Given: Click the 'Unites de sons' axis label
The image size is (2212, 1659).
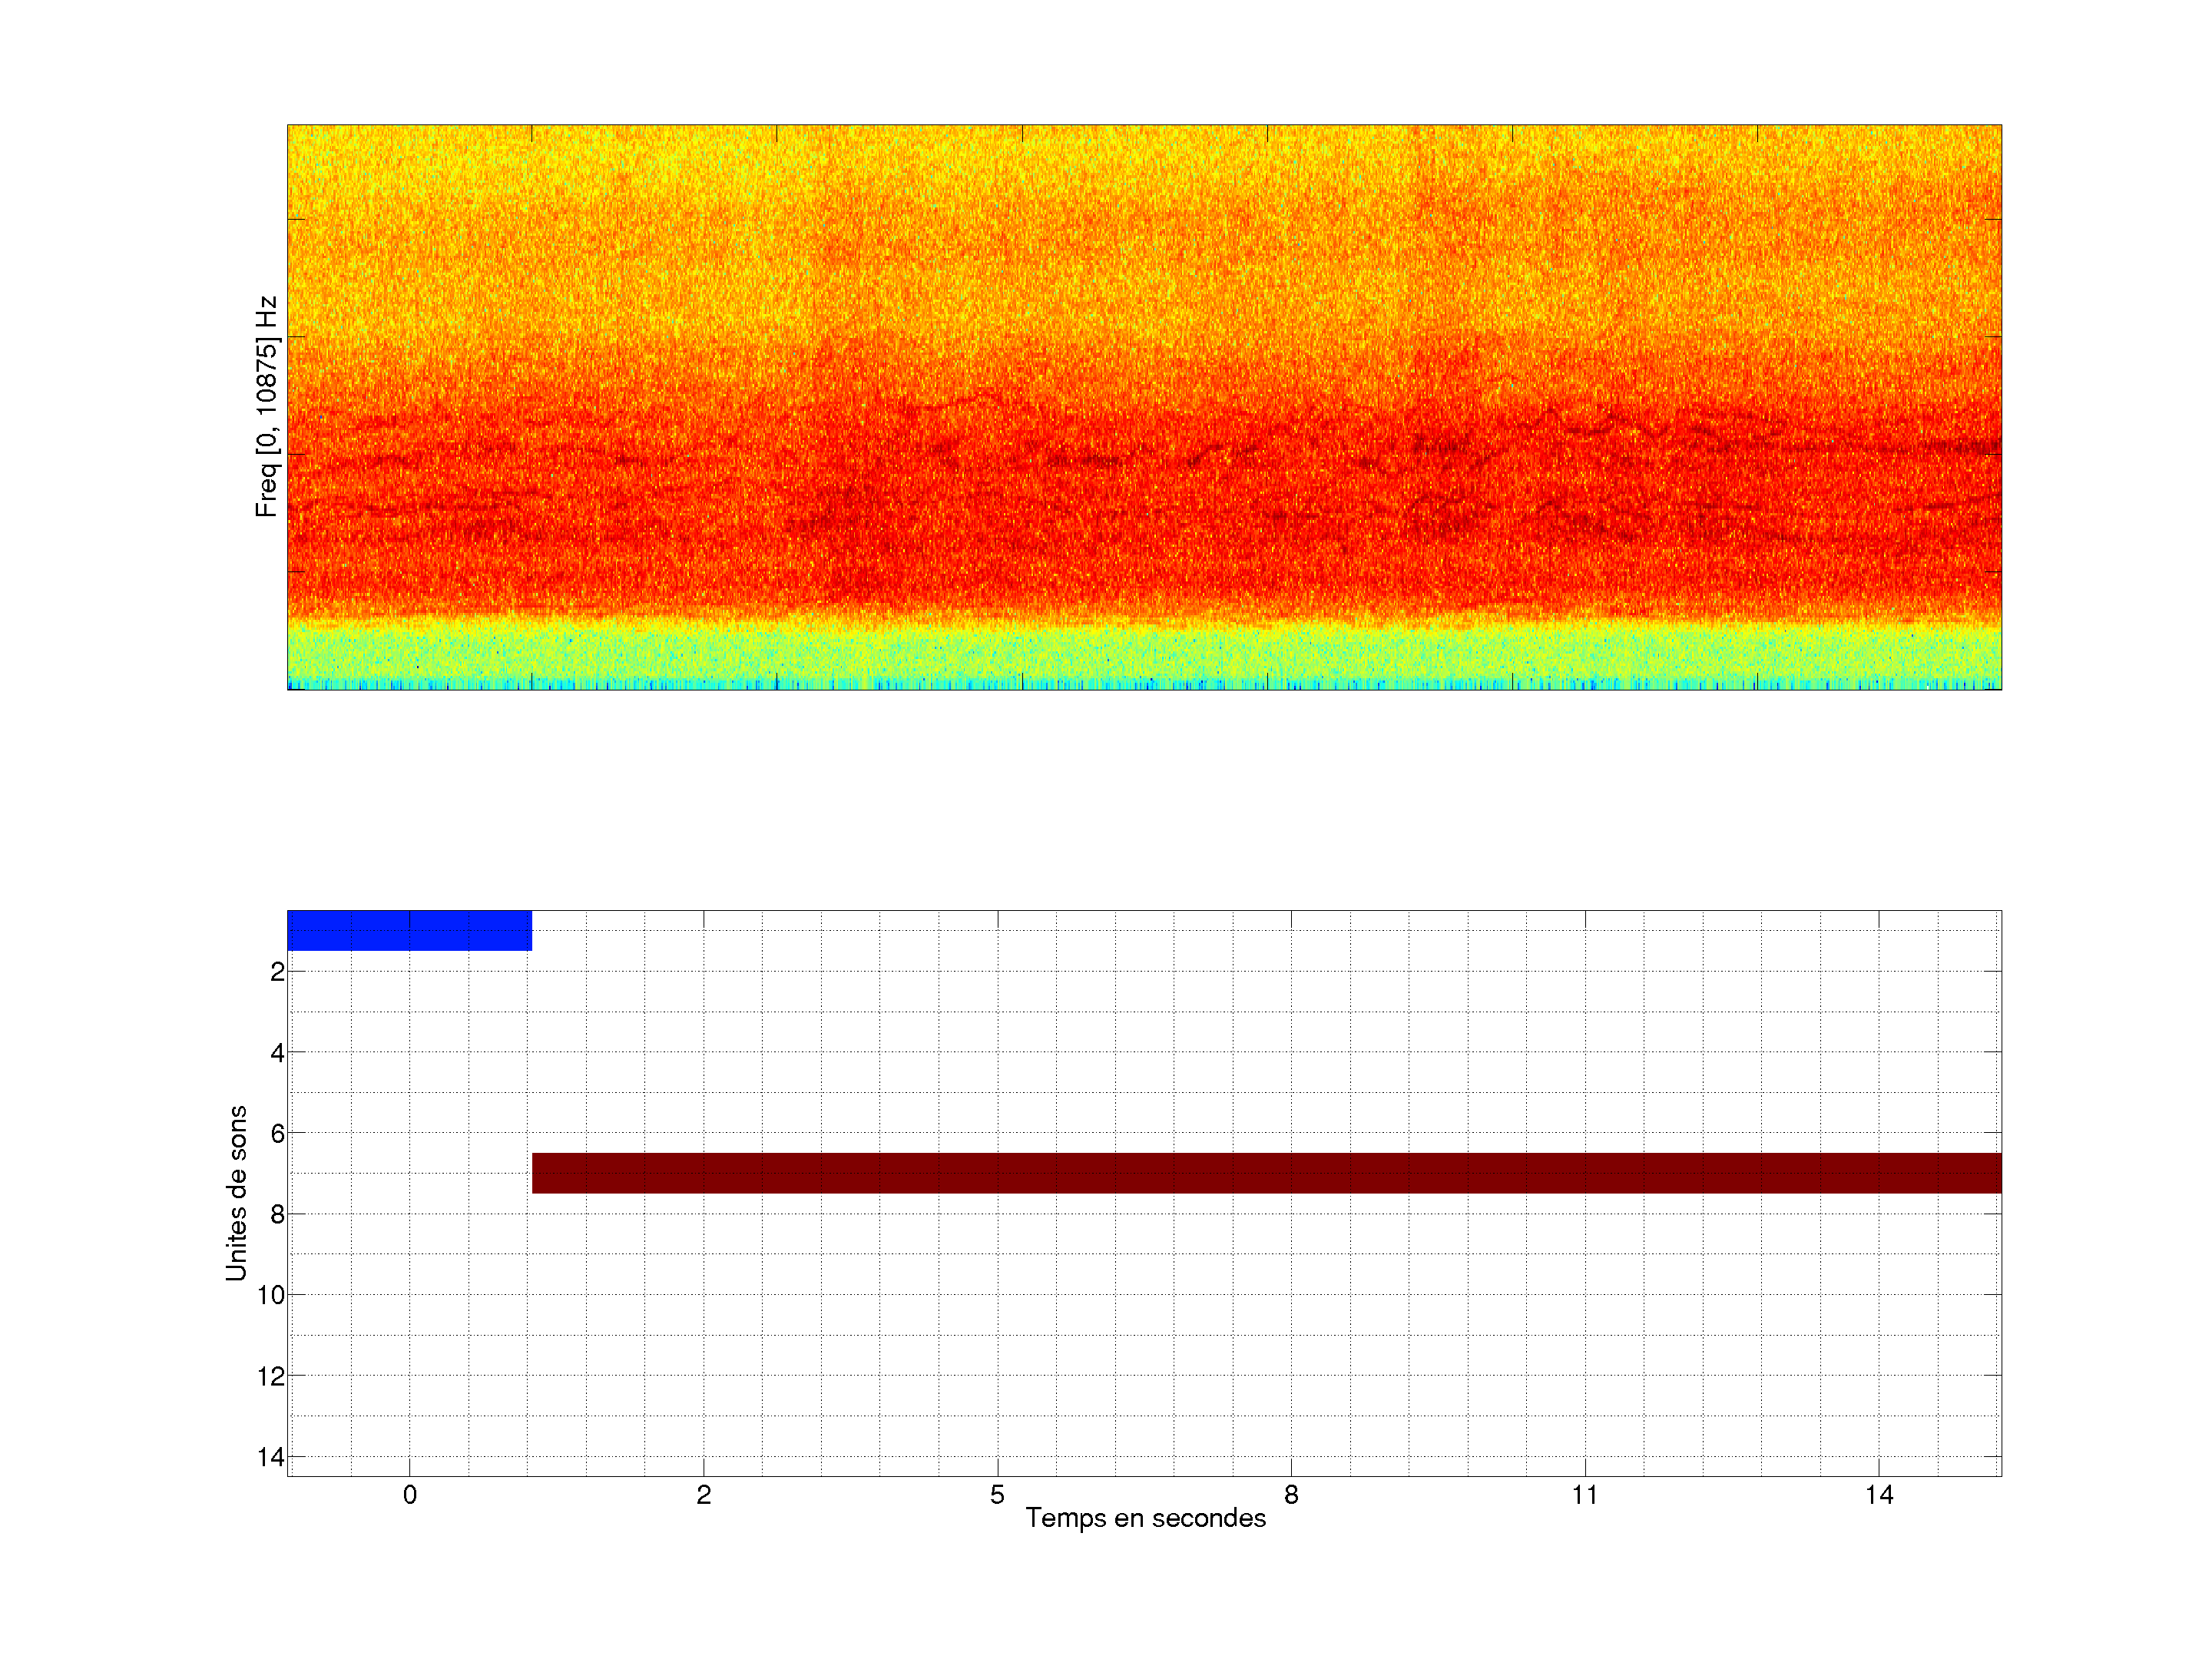Looking at the screenshot, I should 236,1193.
